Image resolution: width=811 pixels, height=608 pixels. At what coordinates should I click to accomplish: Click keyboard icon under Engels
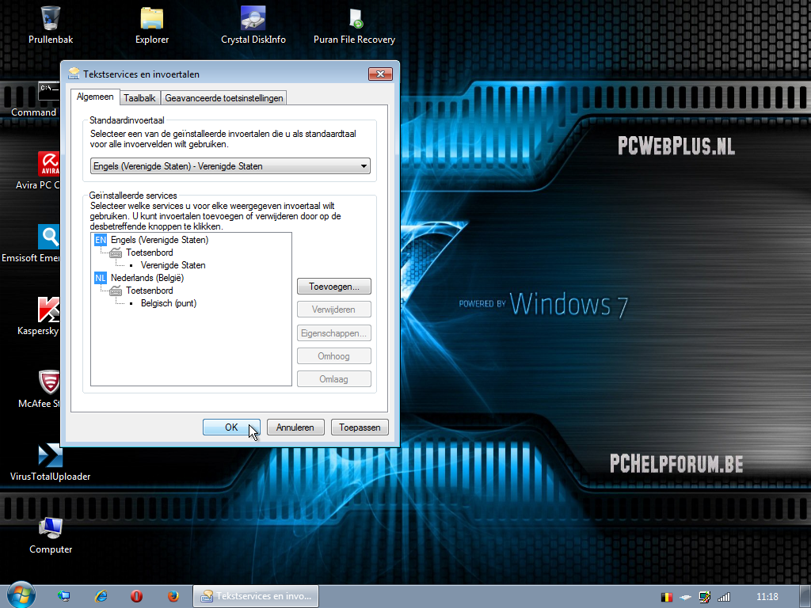coord(116,253)
